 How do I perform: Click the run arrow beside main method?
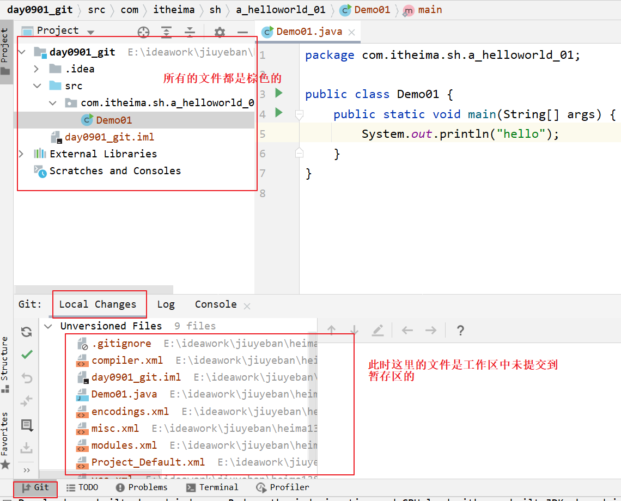tap(279, 113)
